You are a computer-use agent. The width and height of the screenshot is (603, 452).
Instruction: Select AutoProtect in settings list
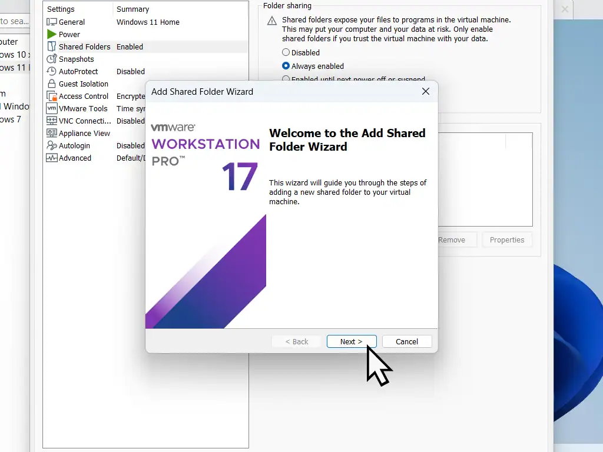146,71
